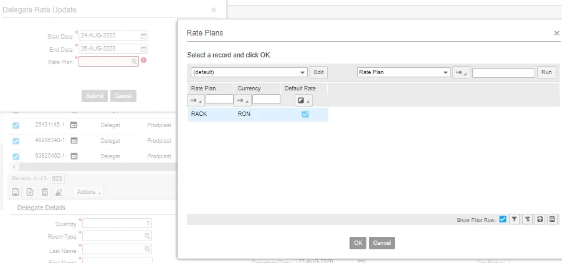Click the add new record icon

(30, 192)
